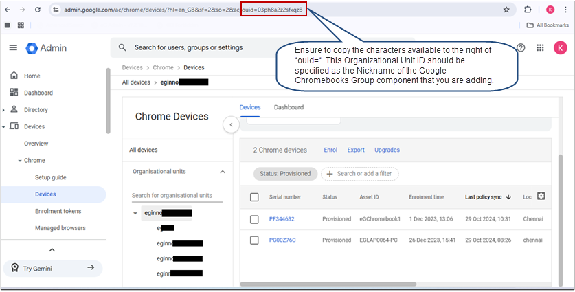Viewport: 575px width, 292px height.
Task: Bookmark this page with star icon
Action: (x=506, y=10)
